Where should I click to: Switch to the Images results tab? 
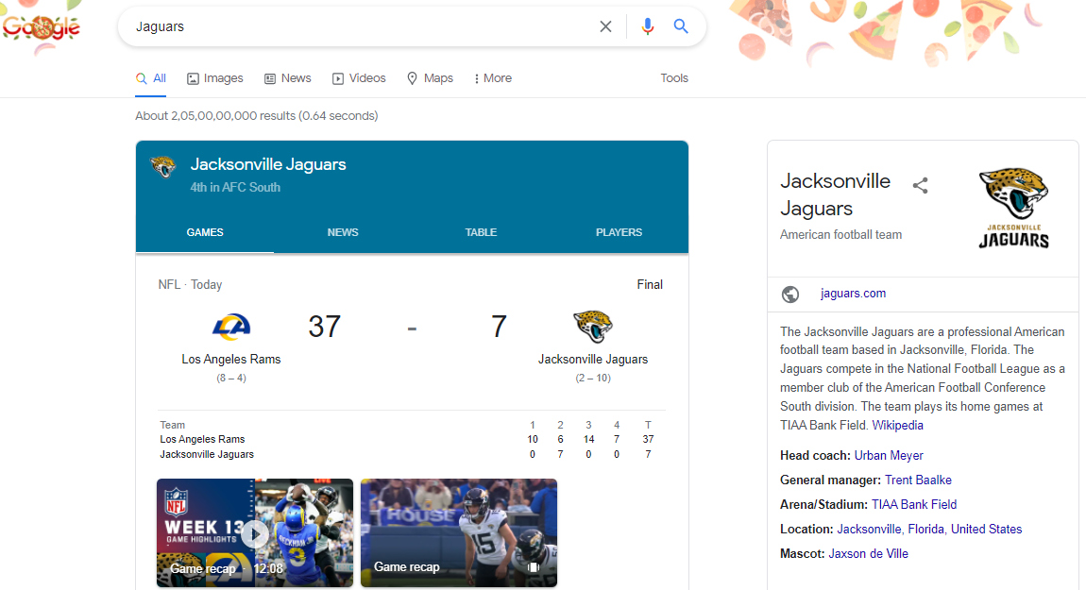[214, 78]
